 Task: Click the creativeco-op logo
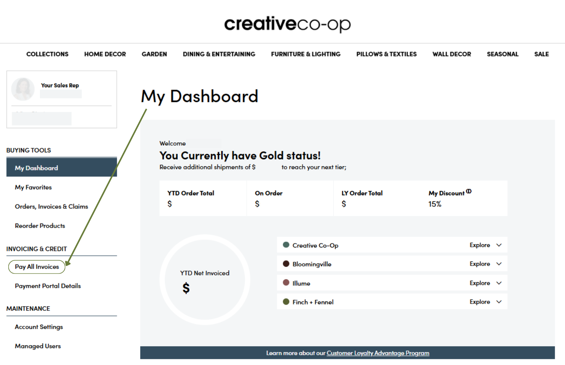click(x=287, y=24)
